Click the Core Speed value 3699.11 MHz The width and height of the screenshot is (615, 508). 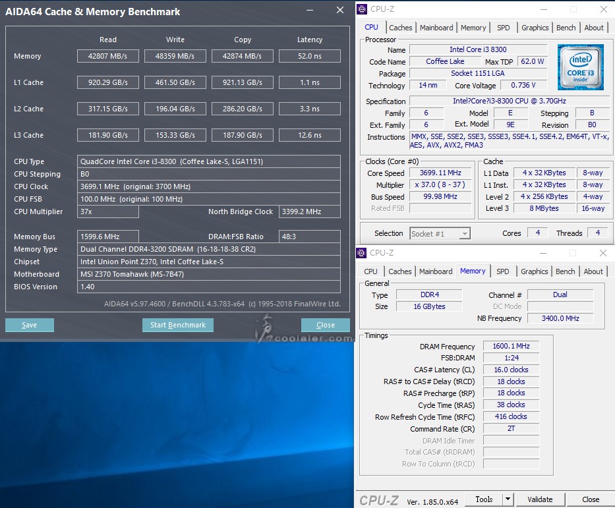[x=440, y=173]
